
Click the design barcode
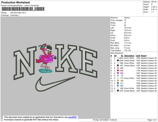(23, 9)
